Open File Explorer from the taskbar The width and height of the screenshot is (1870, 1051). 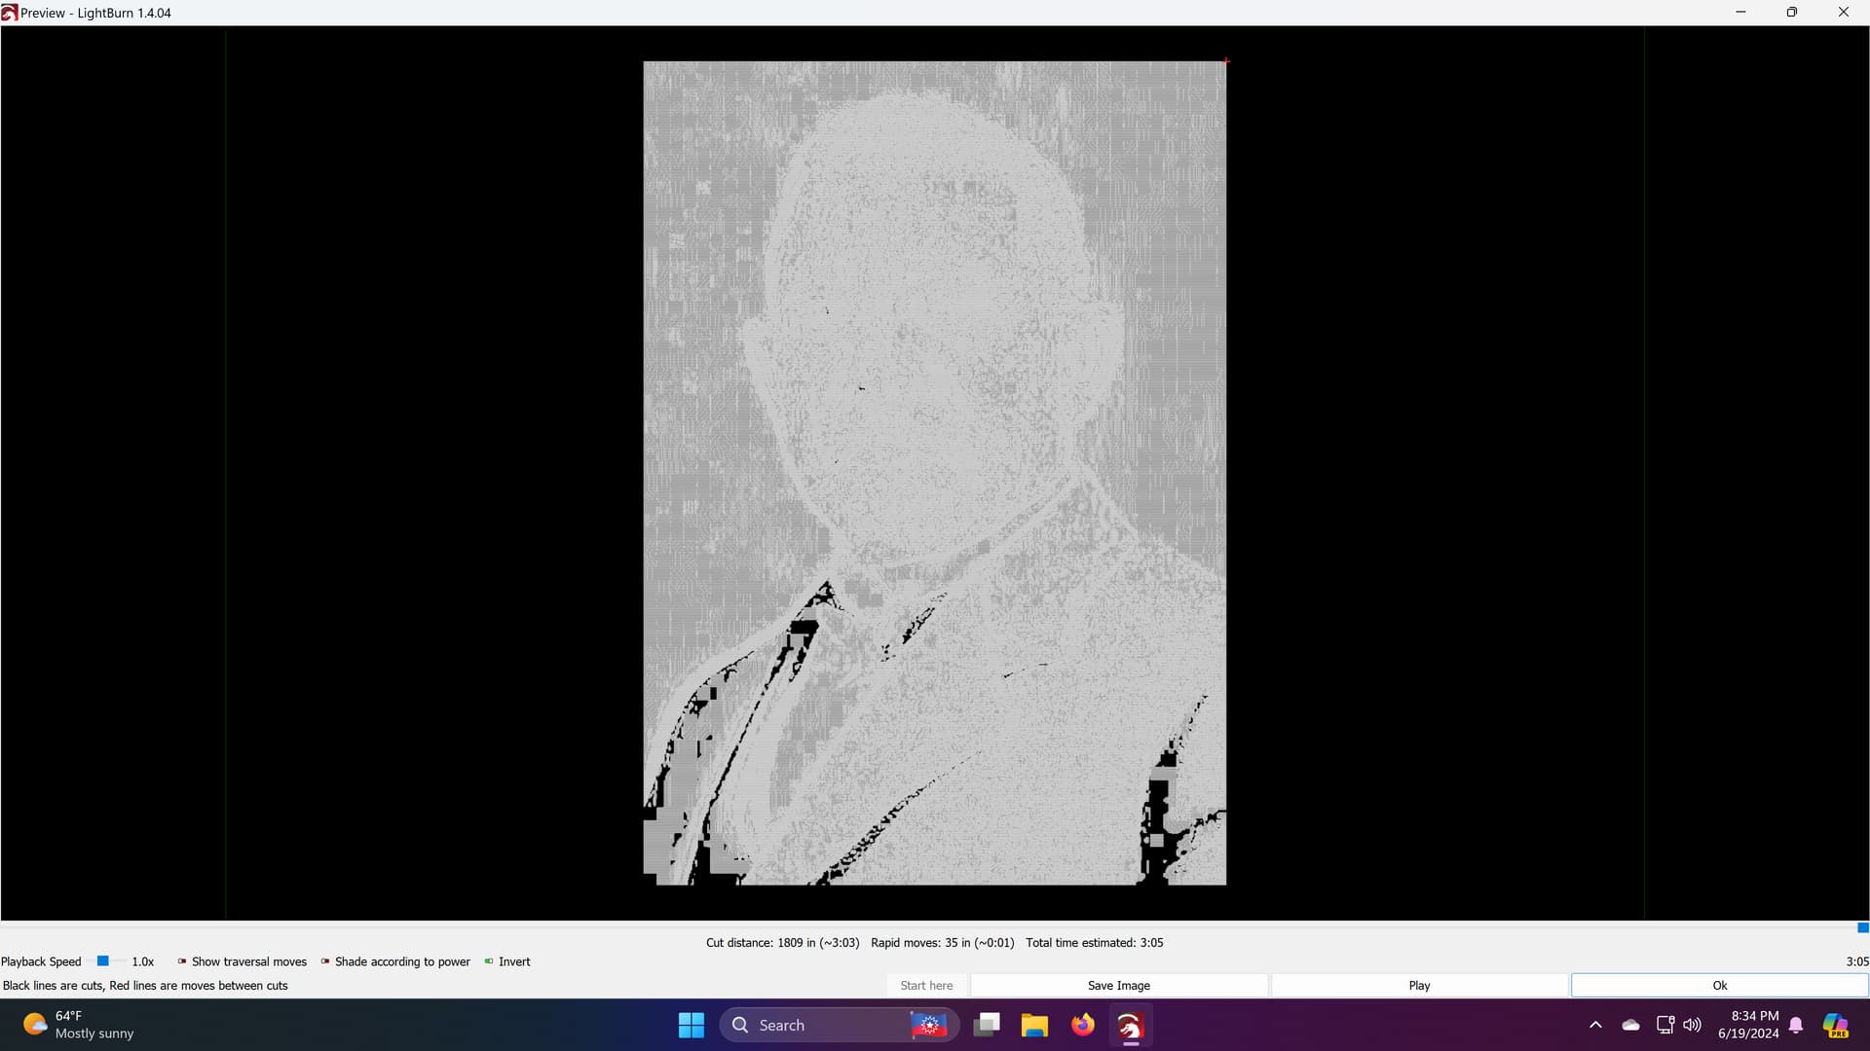coord(1034,1024)
